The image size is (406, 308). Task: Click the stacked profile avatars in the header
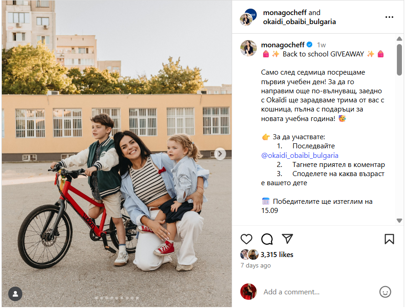249,17
